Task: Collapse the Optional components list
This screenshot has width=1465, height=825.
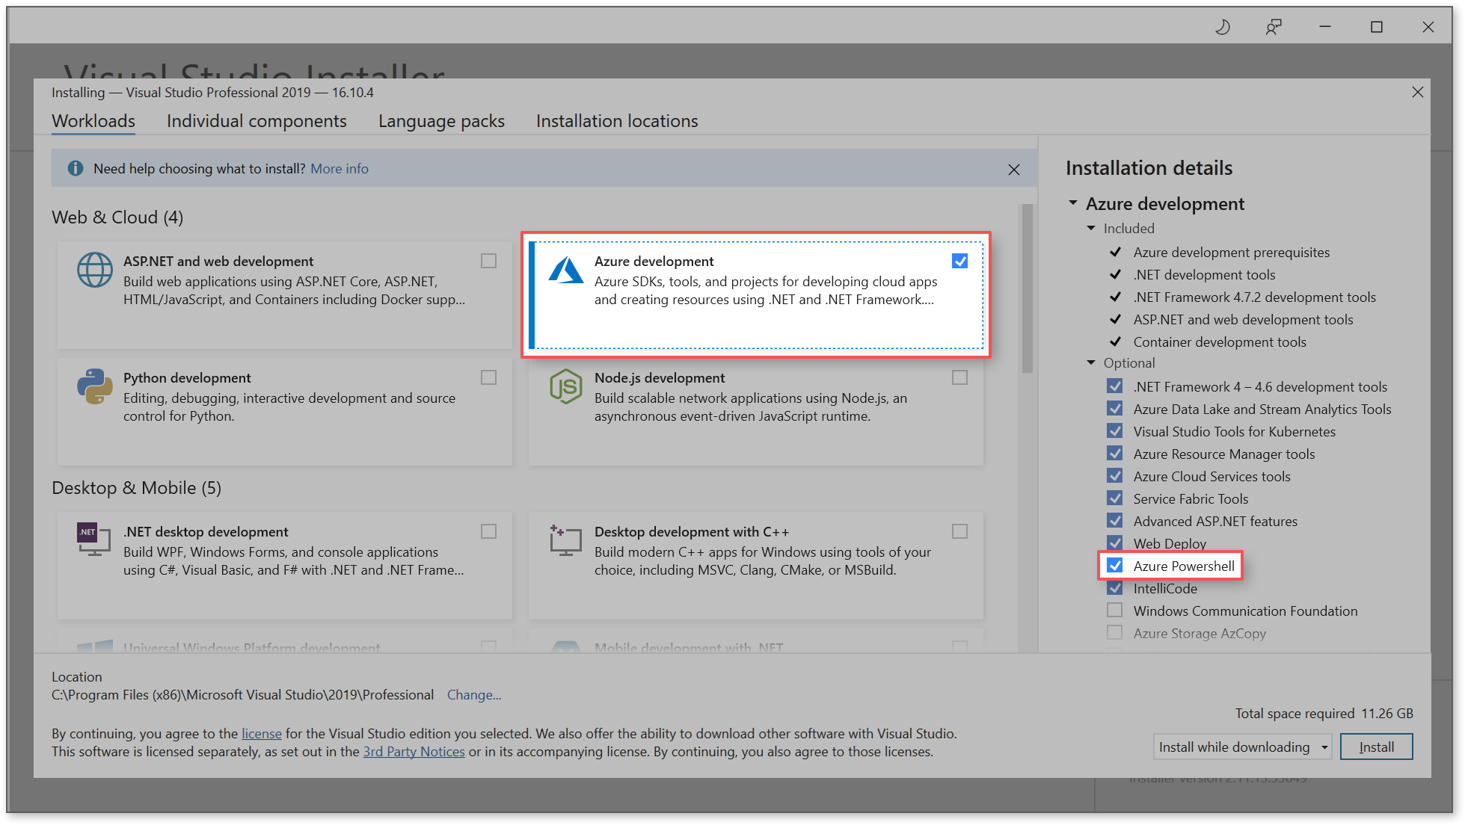Action: click(x=1090, y=362)
